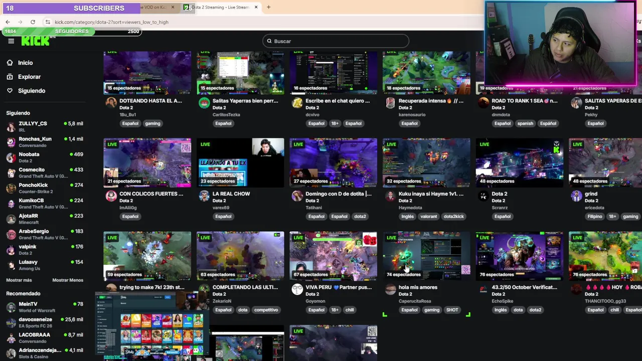Open 43.2/50 October Verificat... stream title

525,287
